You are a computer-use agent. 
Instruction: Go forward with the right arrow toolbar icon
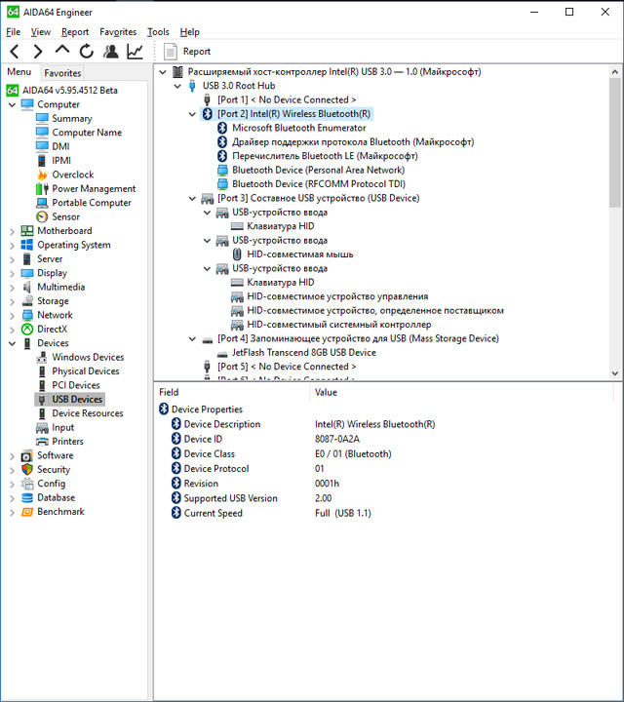click(38, 52)
